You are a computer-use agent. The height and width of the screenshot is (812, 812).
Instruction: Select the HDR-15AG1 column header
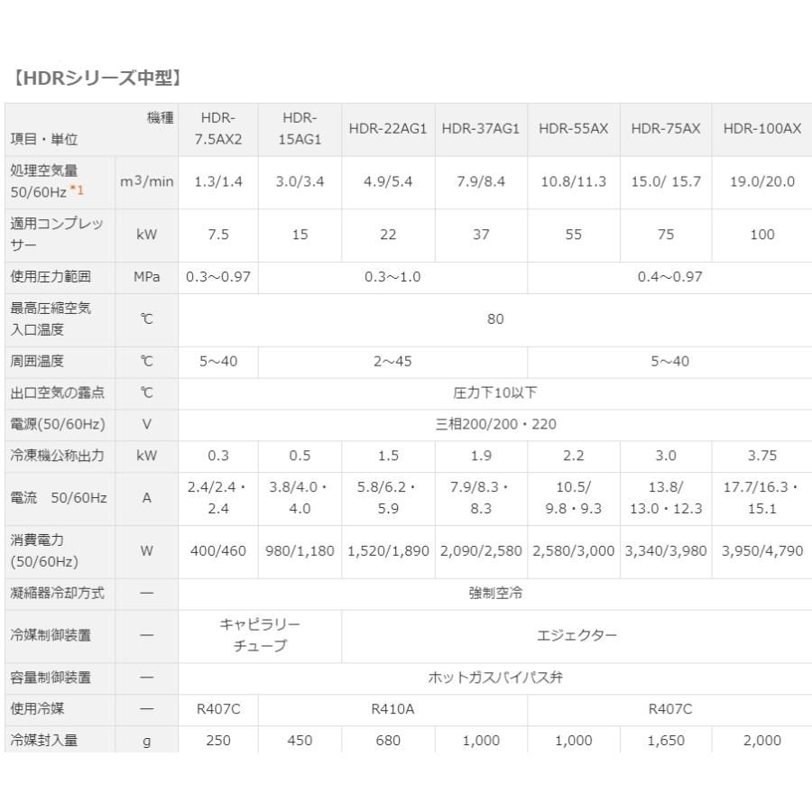click(300, 129)
